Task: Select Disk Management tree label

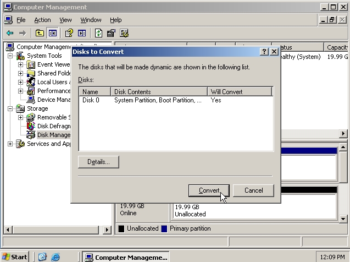Action: (54, 135)
